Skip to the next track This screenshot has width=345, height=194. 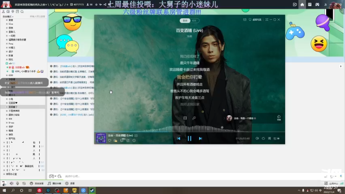(201, 138)
